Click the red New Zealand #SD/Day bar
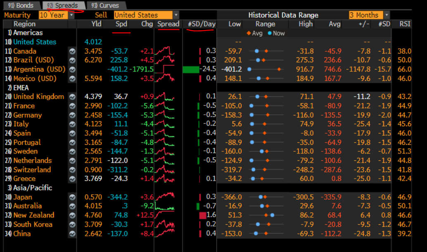 [x=203, y=216]
